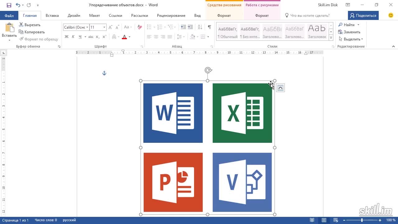The height and width of the screenshot is (224, 398).
Task: Center the text alignment
Action: (x=156, y=37)
